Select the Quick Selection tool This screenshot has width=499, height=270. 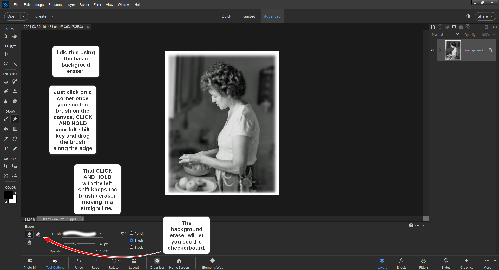[15, 64]
